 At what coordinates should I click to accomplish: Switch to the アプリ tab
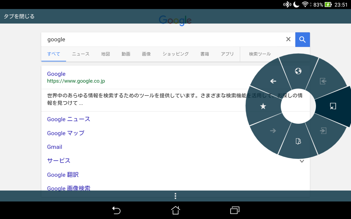227,54
